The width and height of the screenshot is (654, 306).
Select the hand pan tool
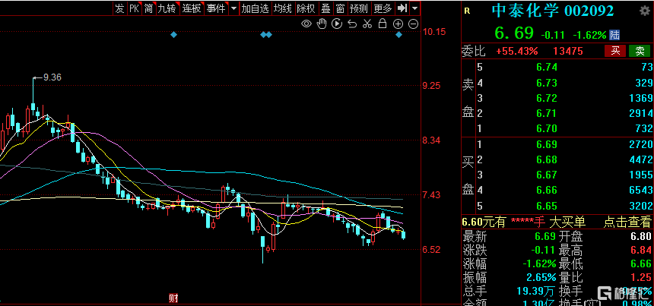(322, 24)
